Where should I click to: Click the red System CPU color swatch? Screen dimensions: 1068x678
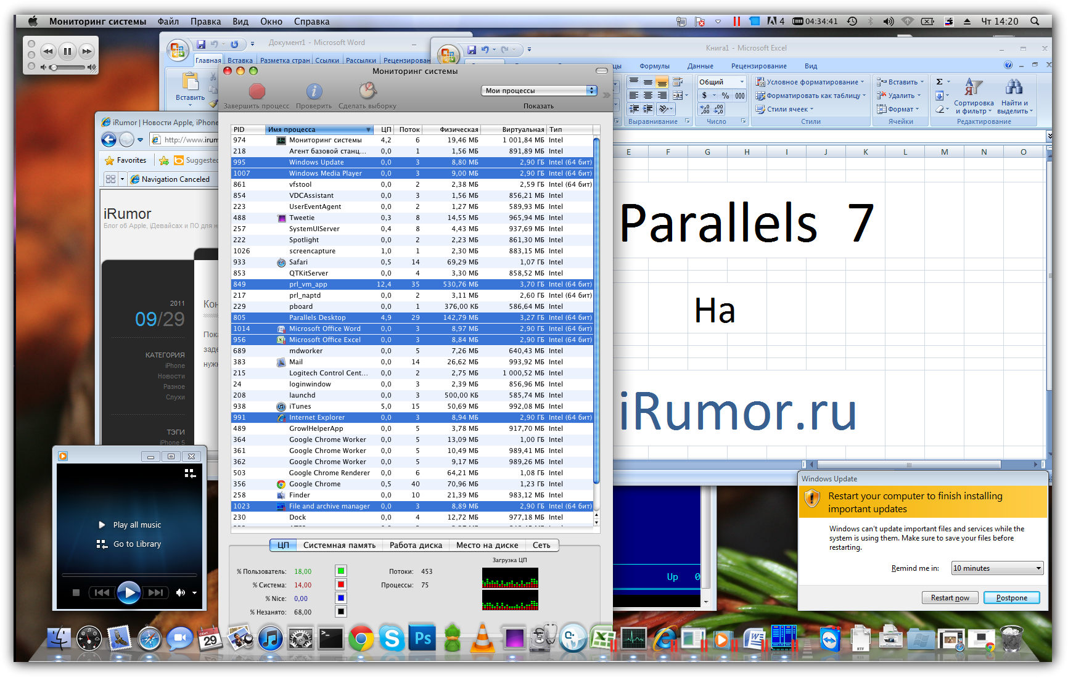point(340,584)
